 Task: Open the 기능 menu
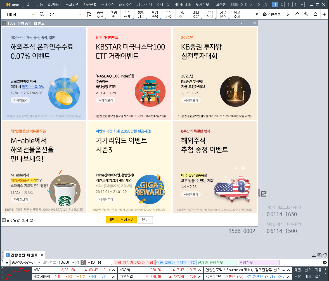pyautogui.click(x=39, y=4)
